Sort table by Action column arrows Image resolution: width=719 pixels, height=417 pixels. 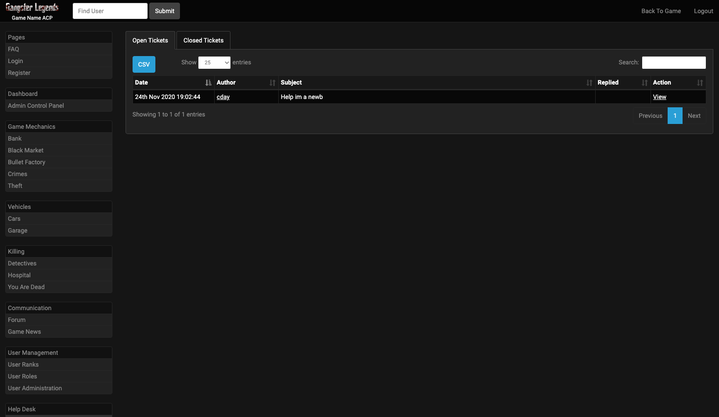point(700,83)
